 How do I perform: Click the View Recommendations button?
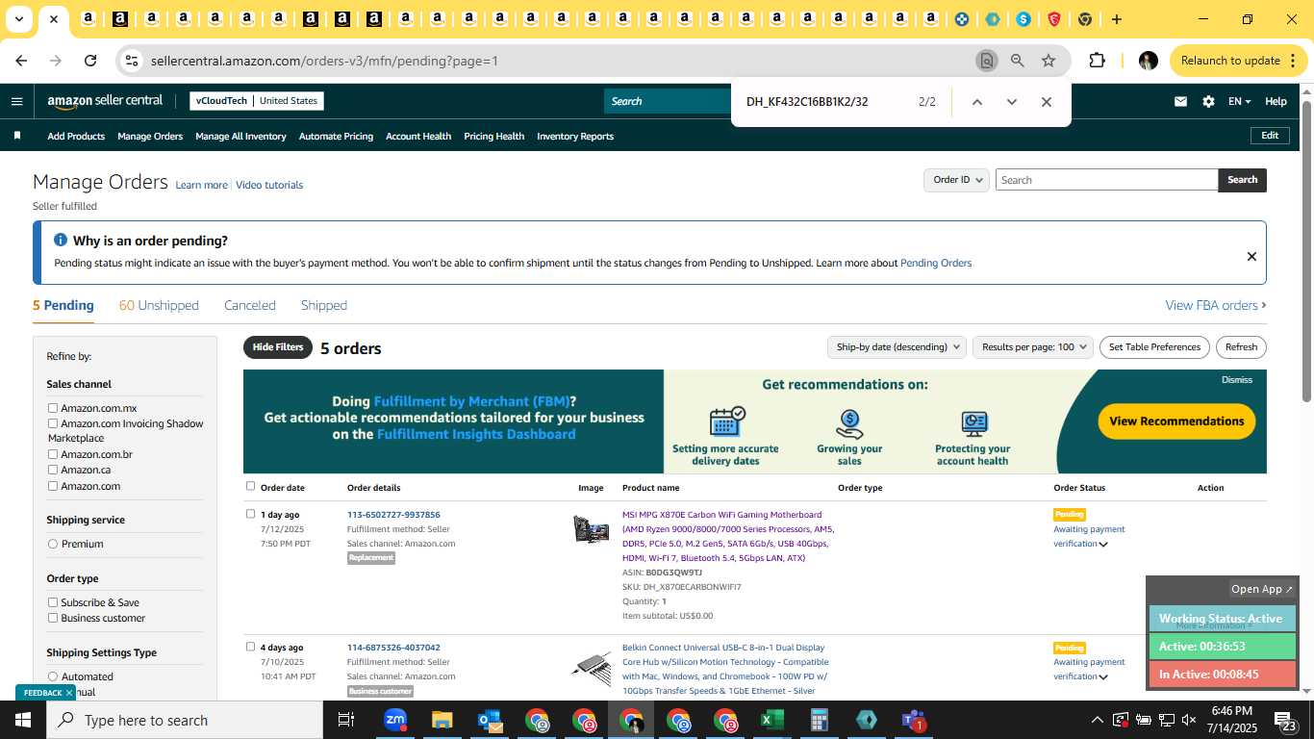pyautogui.click(x=1176, y=420)
